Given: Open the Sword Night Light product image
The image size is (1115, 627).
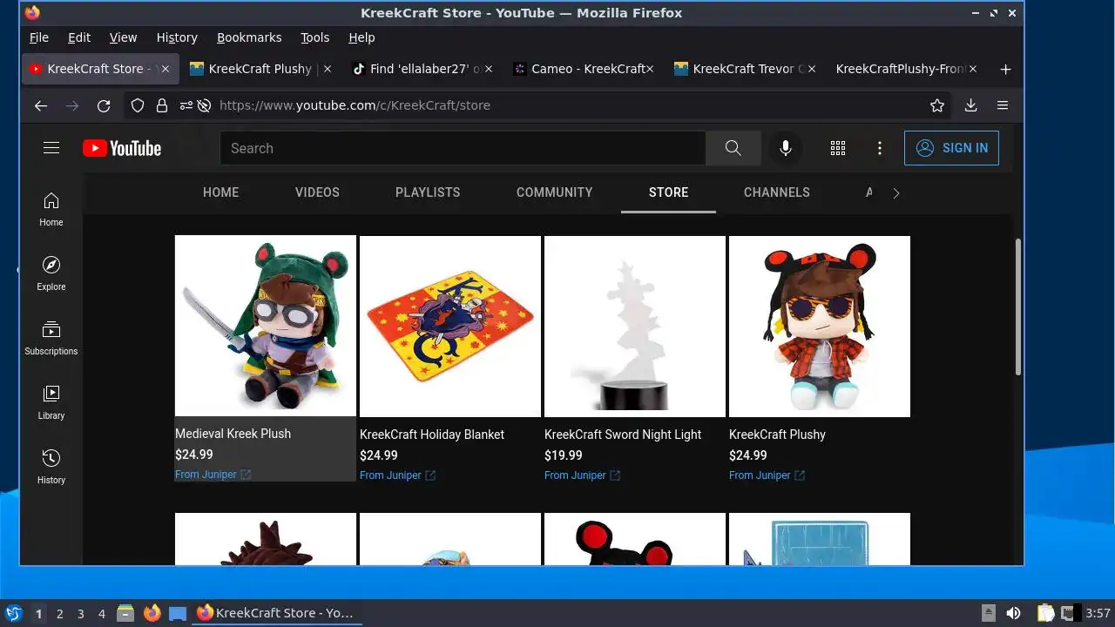Looking at the screenshot, I should [x=635, y=327].
